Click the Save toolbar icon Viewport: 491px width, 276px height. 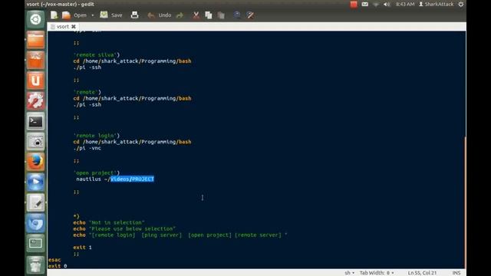point(104,15)
